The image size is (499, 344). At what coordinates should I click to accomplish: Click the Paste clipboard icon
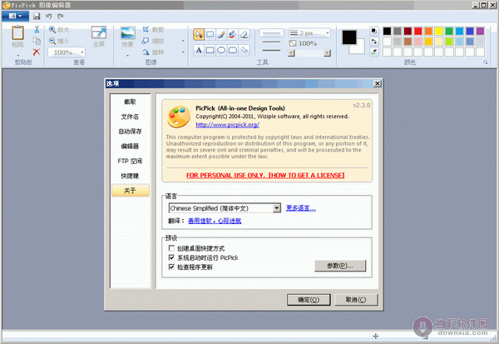click(x=17, y=32)
